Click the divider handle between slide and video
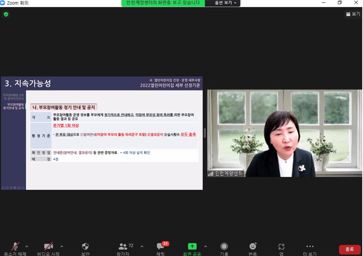Image resolution: width=363 pixels, height=256 pixels. tap(205, 133)
